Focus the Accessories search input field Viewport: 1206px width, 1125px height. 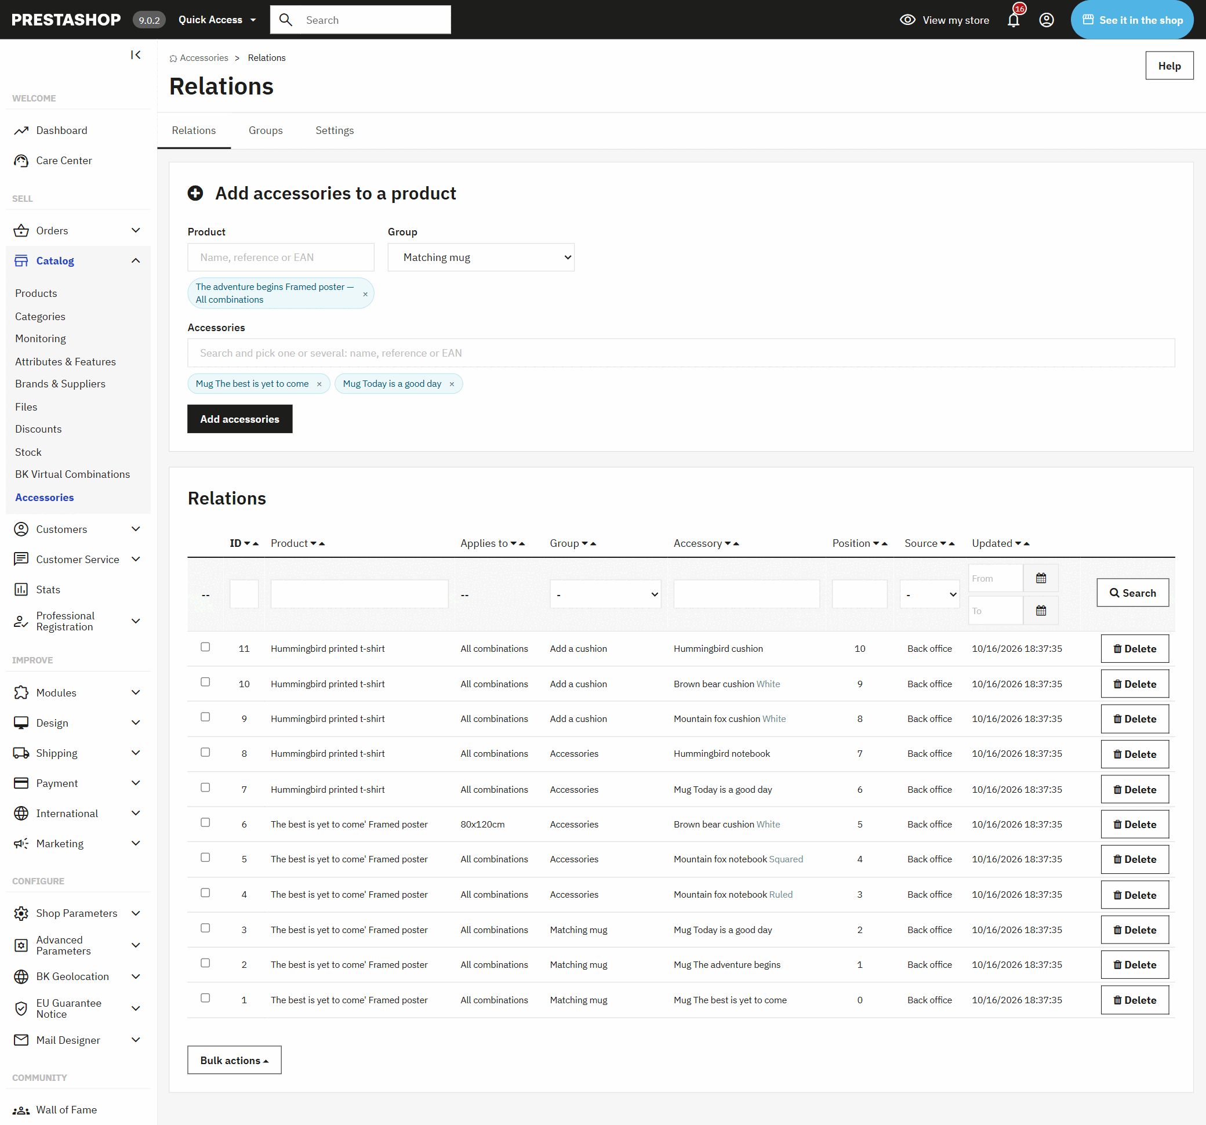click(681, 353)
